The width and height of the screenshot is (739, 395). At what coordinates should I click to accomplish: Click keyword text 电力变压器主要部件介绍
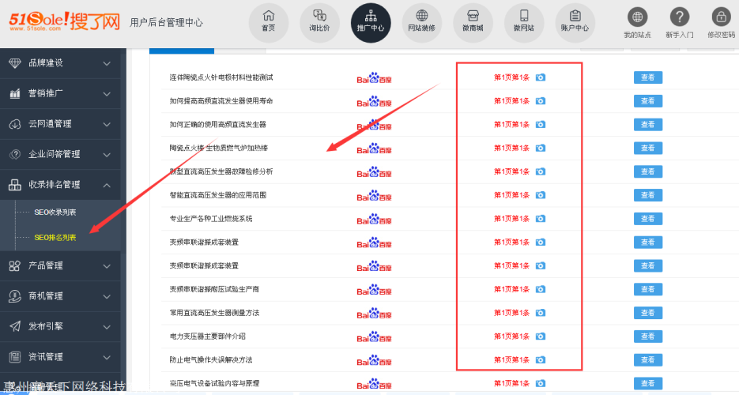pyautogui.click(x=207, y=337)
